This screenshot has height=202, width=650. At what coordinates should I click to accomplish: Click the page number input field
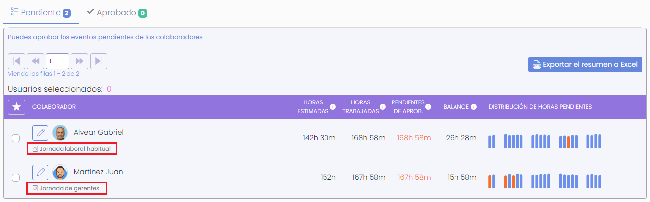pyautogui.click(x=57, y=61)
